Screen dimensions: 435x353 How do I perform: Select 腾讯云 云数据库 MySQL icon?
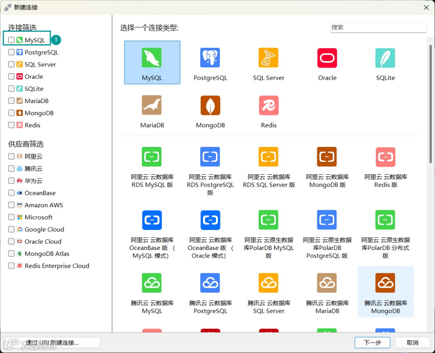coord(152,283)
